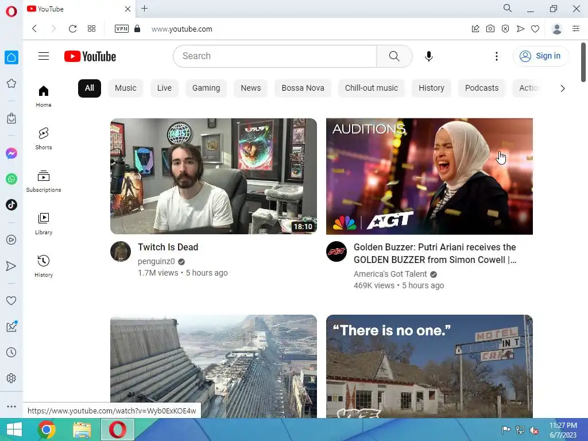Reload the YouTube page
The width and height of the screenshot is (588, 441).
click(x=73, y=29)
